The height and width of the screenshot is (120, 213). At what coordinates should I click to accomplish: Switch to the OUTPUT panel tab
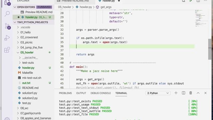click(81, 93)
